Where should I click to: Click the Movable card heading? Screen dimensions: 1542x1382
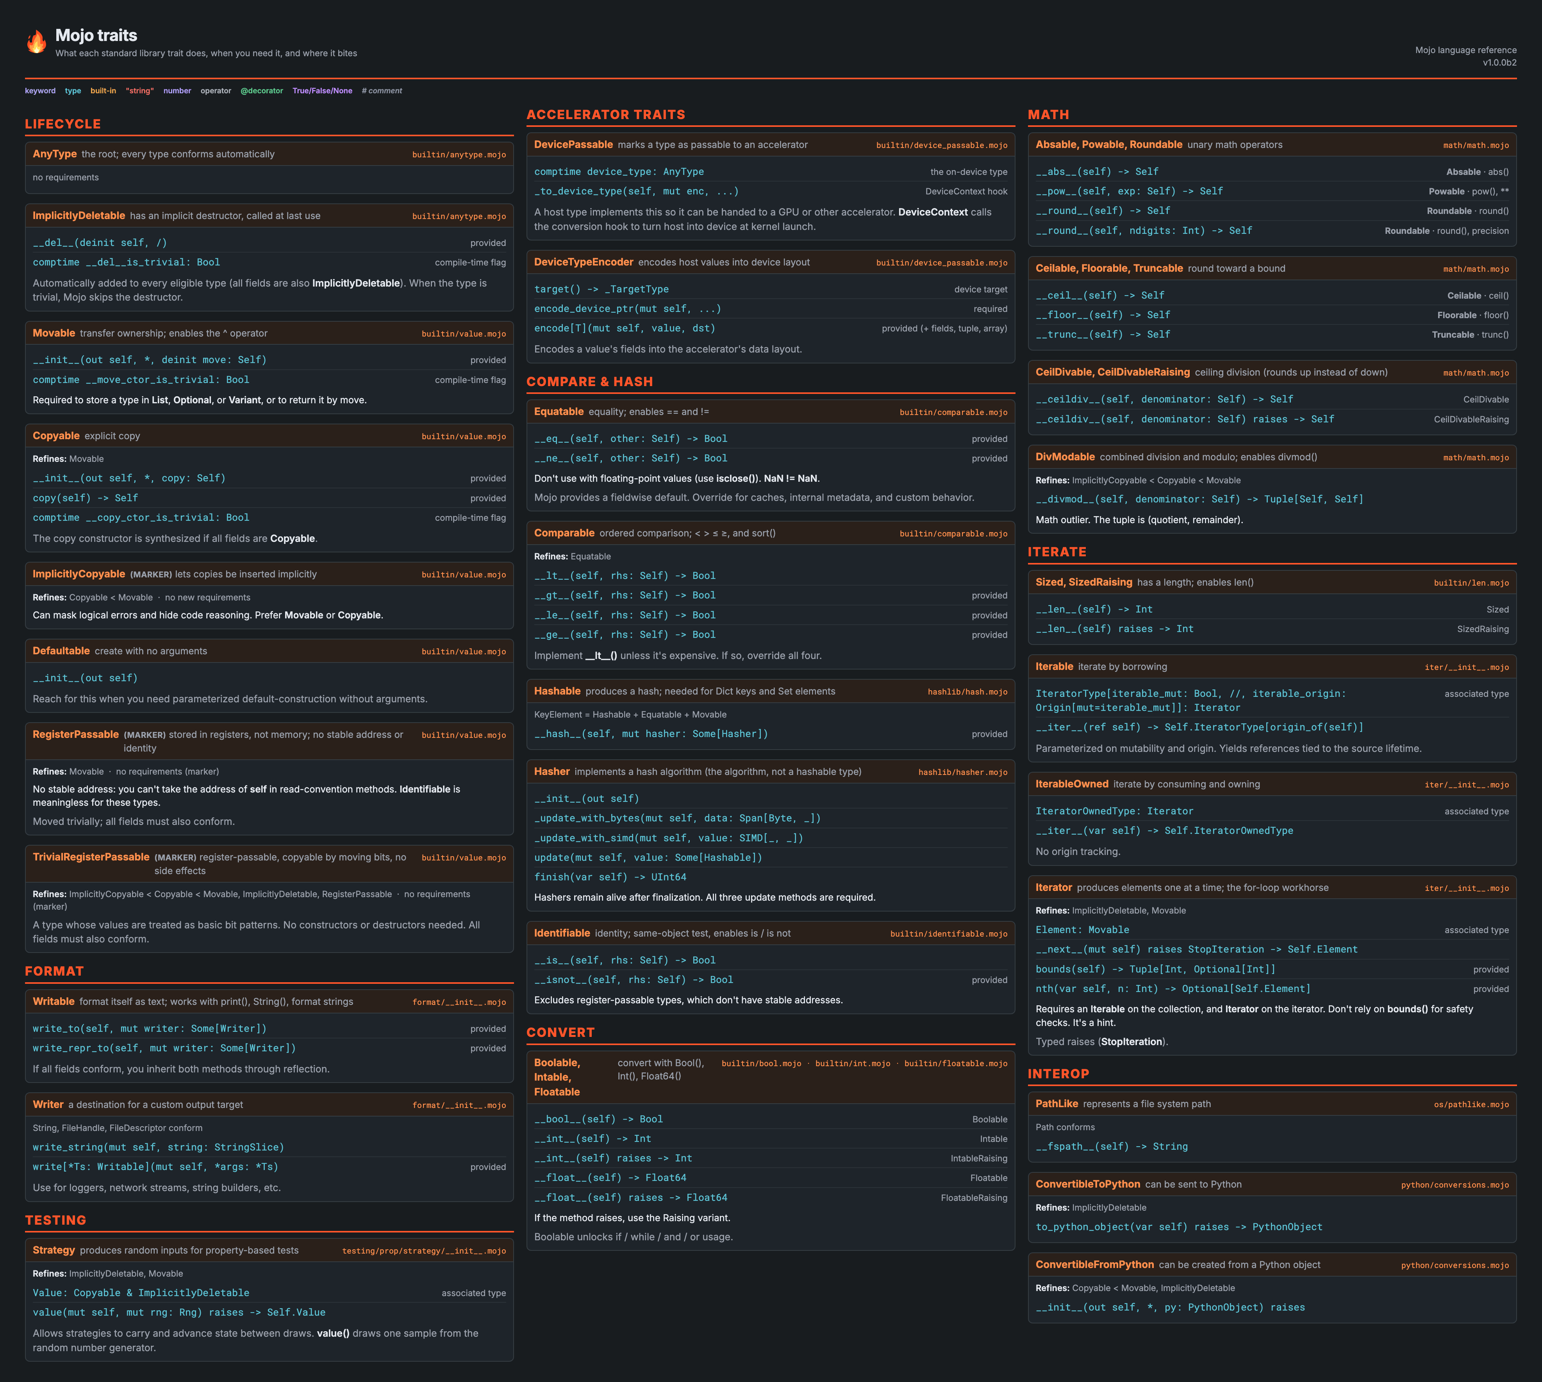(54, 333)
